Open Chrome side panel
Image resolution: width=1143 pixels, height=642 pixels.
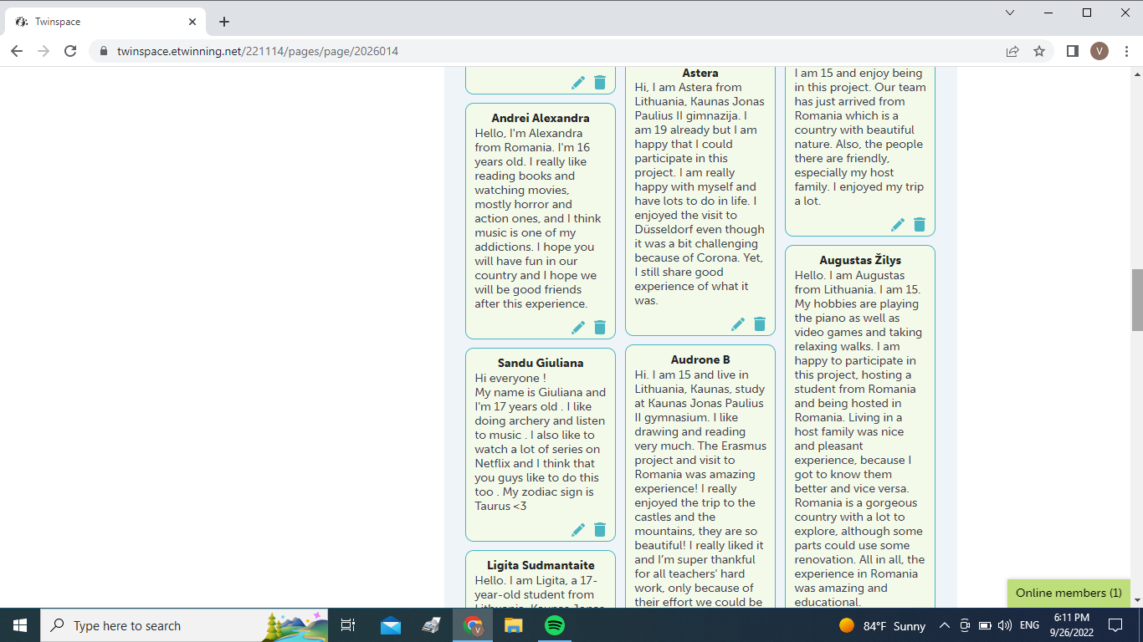pyautogui.click(x=1073, y=51)
